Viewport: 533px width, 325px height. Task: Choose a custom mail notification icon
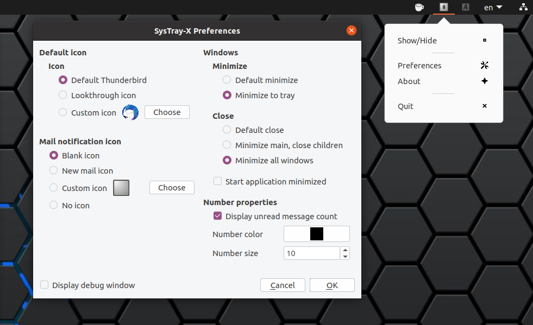(172, 187)
